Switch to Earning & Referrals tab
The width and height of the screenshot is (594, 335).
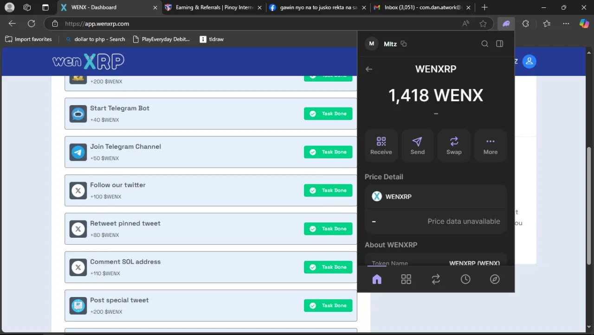[x=213, y=7]
